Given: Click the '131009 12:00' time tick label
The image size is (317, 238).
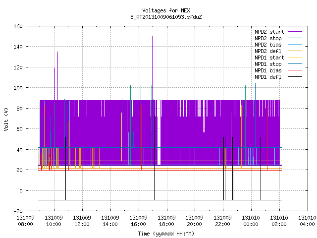Looking at the screenshot, I should point(82,221).
